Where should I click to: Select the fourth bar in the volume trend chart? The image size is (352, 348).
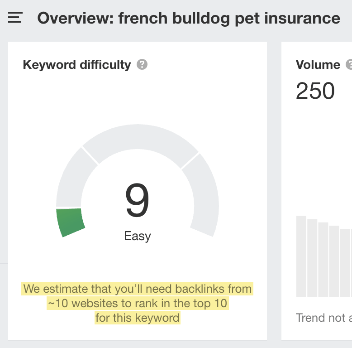click(334, 261)
